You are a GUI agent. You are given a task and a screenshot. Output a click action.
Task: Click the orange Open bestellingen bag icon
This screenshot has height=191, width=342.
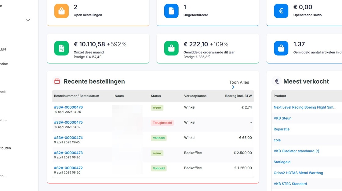[x=61, y=11]
